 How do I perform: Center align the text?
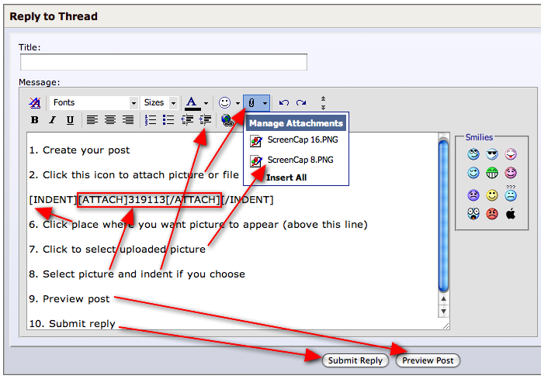(x=110, y=120)
